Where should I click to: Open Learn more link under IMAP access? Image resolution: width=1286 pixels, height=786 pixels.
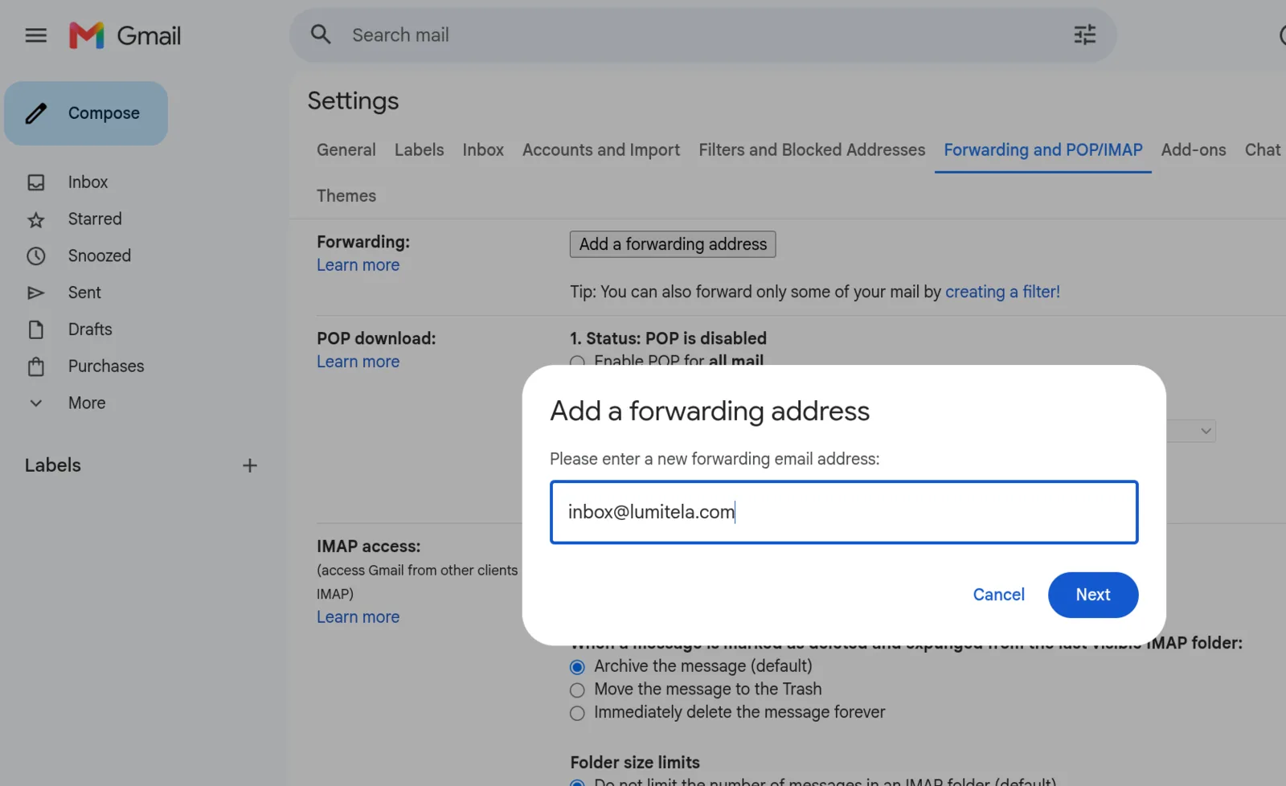358,617
